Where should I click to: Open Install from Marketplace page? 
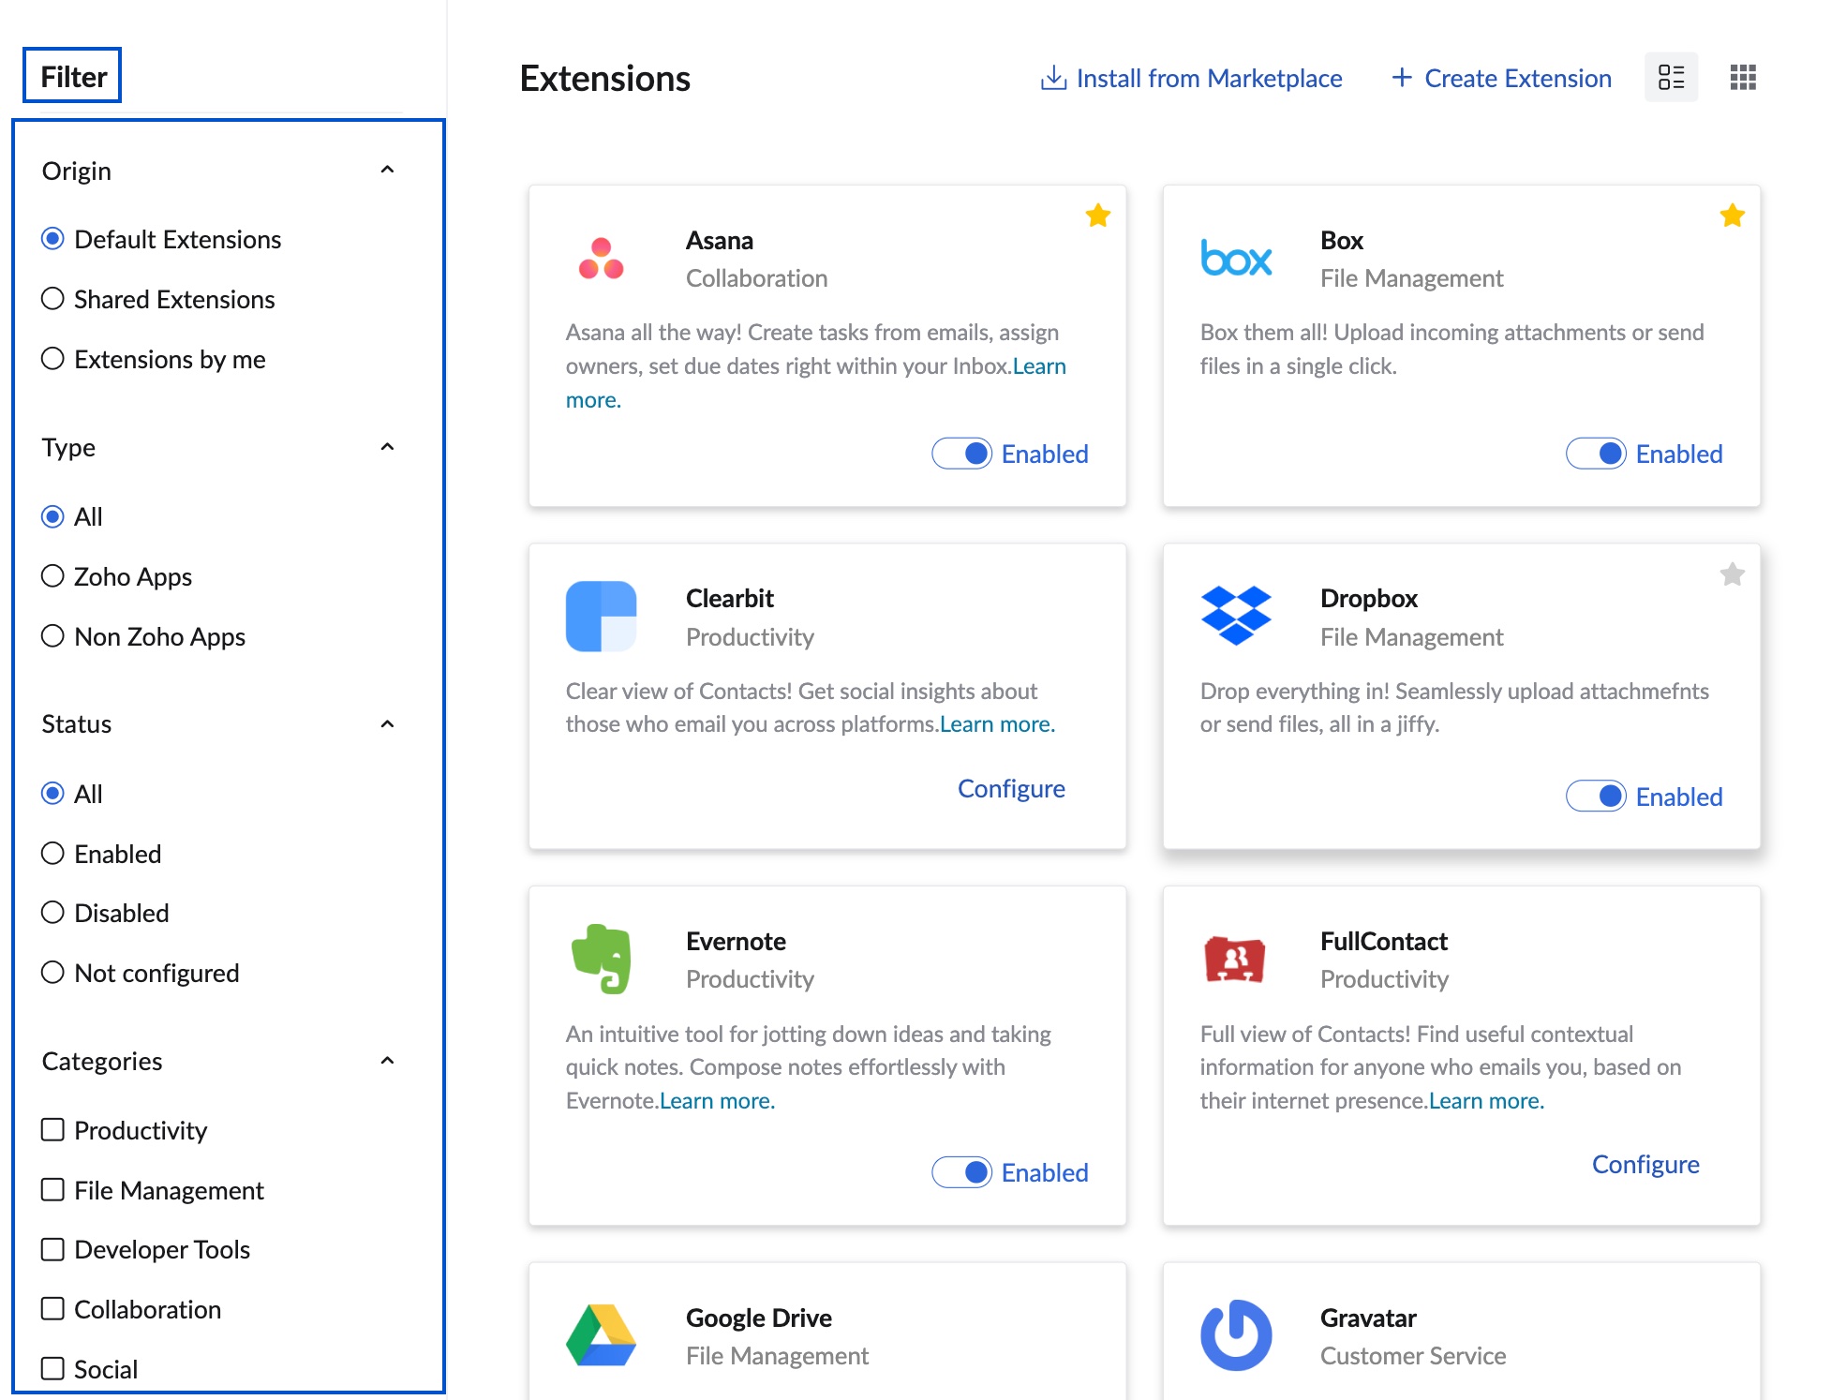pos(1191,36)
